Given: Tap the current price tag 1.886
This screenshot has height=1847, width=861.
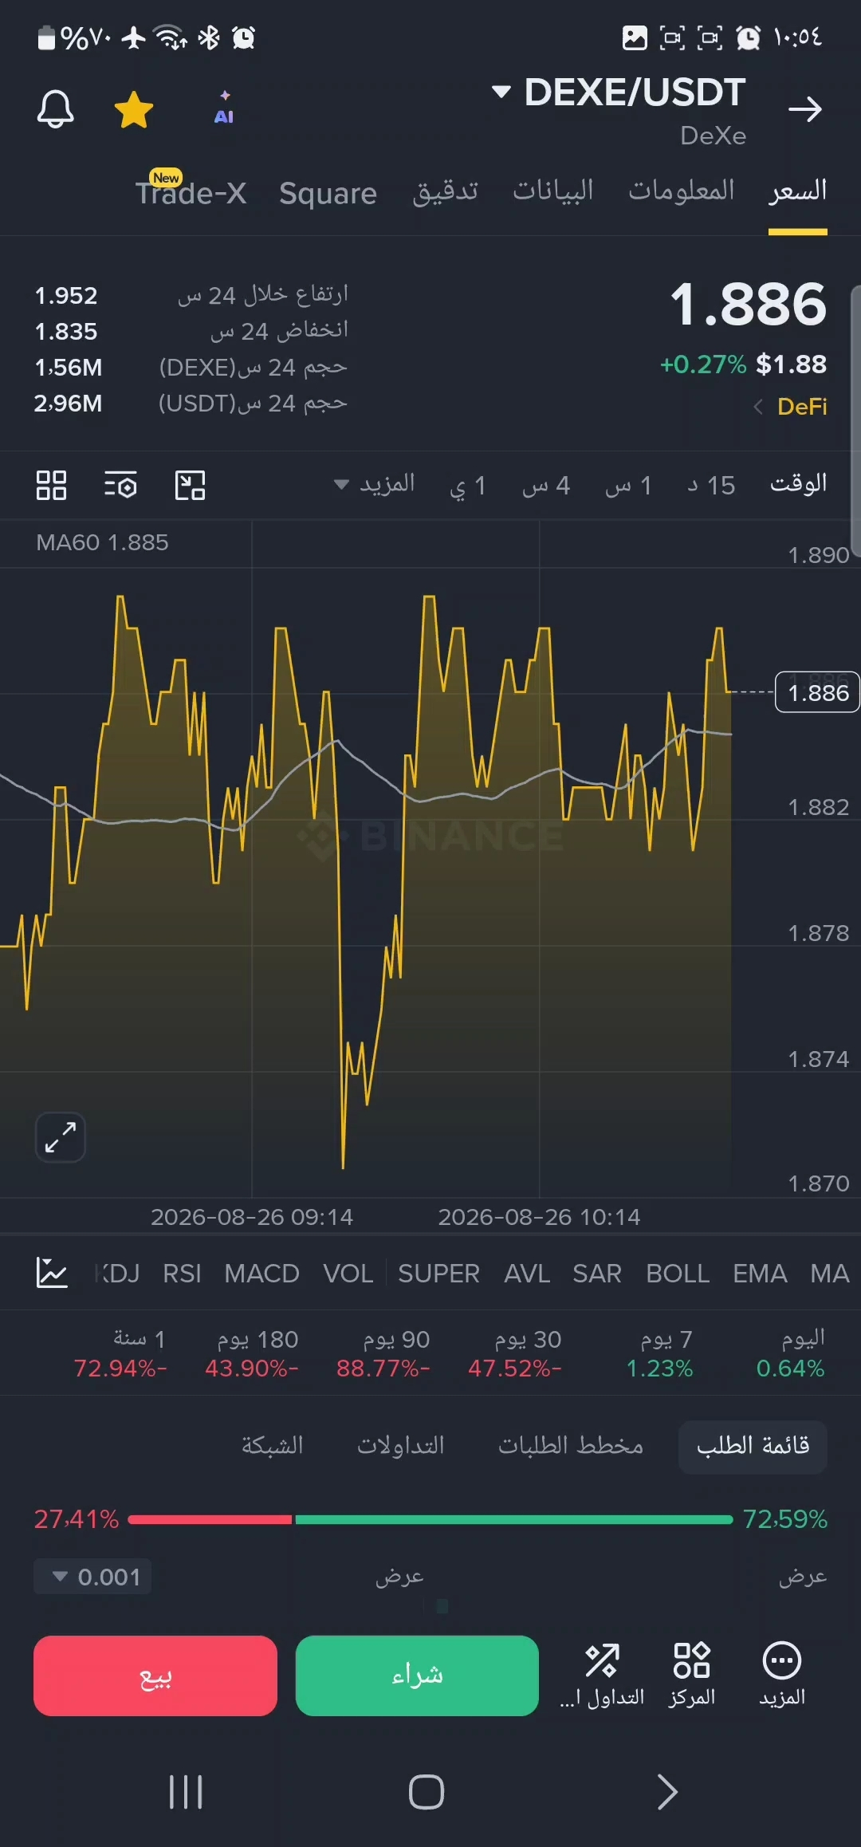Looking at the screenshot, I should 818,692.
